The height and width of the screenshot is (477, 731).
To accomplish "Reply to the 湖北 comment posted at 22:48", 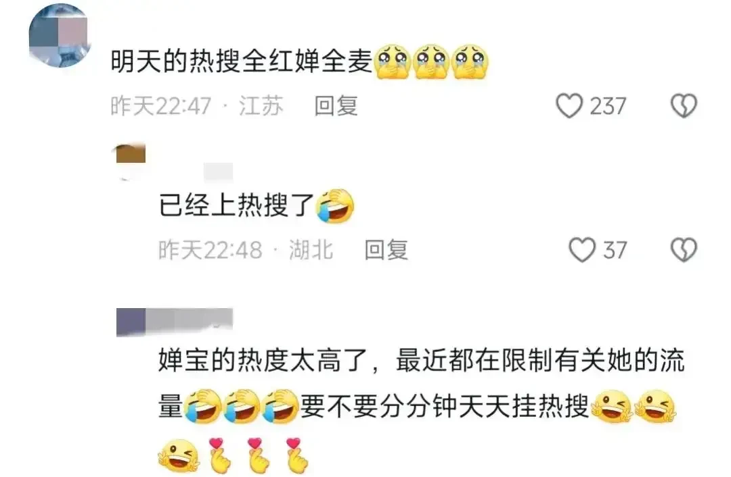I will 386,250.
